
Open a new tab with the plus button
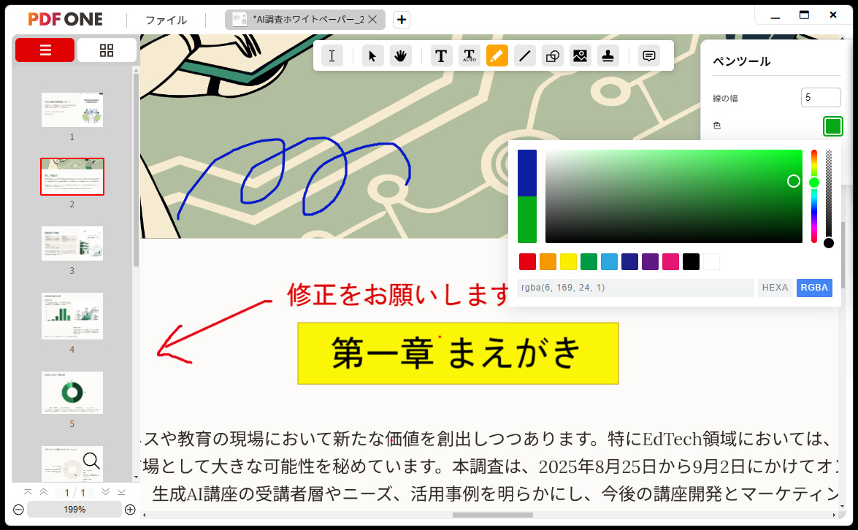pyautogui.click(x=401, y=20)
